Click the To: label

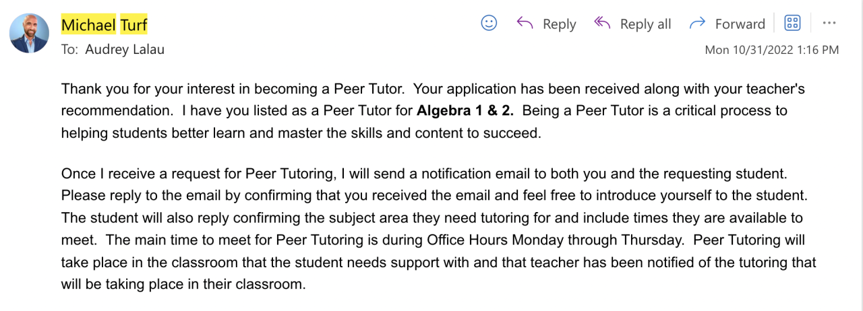pyautogui.click(x=69, y=50)
